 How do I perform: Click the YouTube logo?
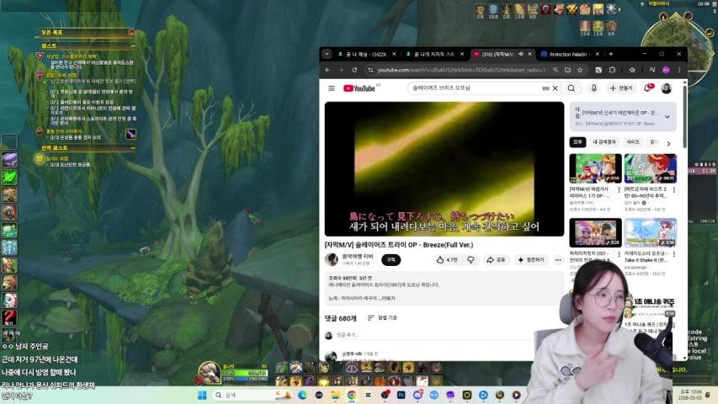[x=359, y=88]
